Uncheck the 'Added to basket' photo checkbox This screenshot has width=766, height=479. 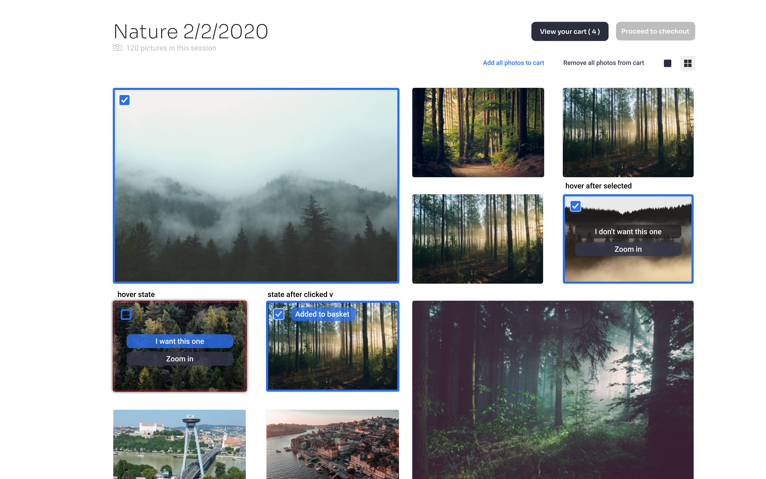click(278, 314)
